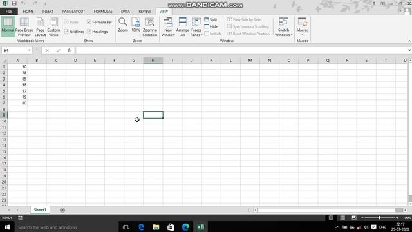Open Windows Start menu

tap(7, 227)
